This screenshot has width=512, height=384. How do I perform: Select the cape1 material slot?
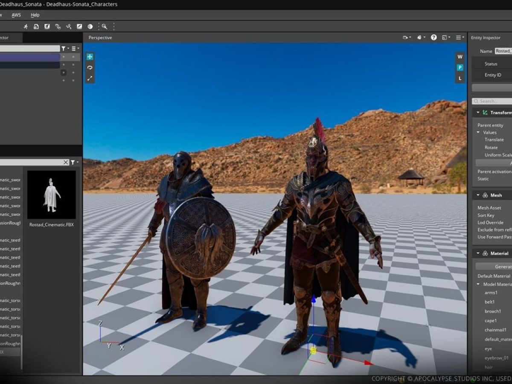[x=491, y=320]
